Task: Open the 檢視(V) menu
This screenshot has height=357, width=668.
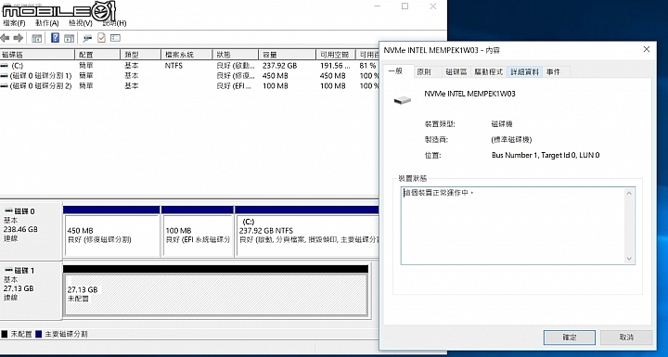Action: tap(81, 23)
